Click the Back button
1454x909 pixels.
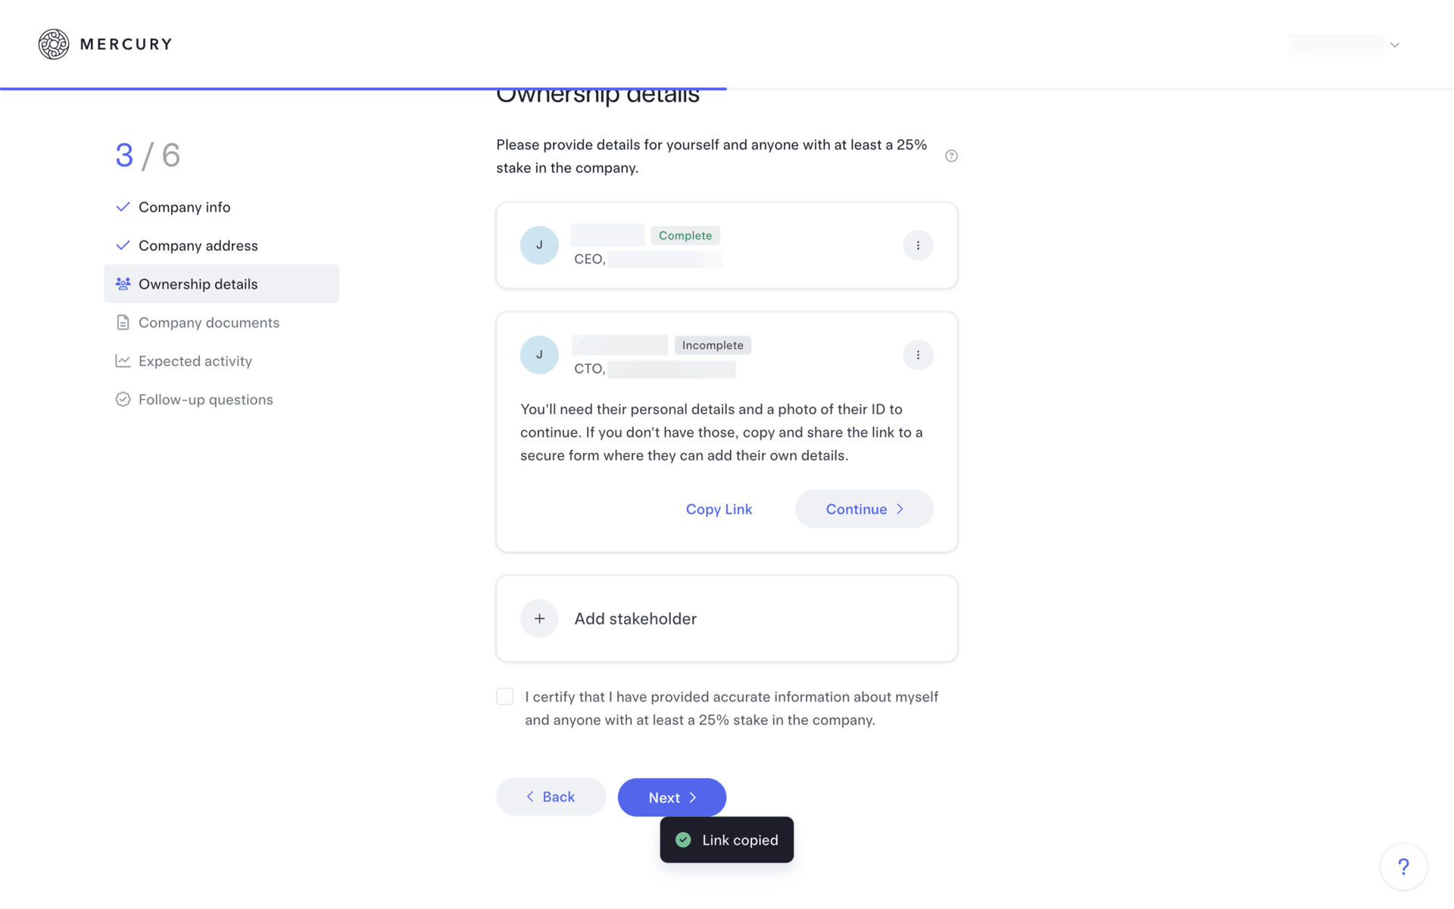pos(551,797)
